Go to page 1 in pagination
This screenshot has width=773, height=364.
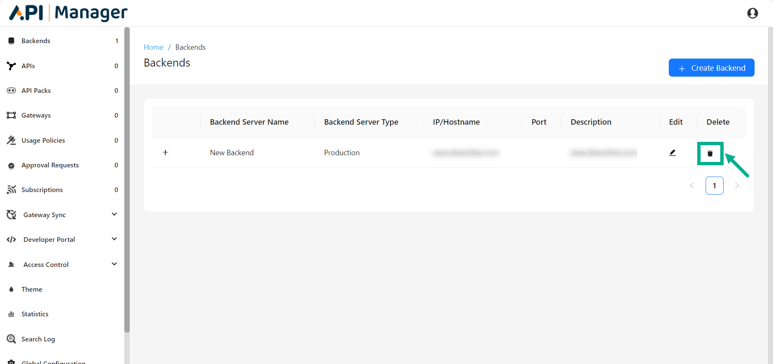(x=714, y=185)
